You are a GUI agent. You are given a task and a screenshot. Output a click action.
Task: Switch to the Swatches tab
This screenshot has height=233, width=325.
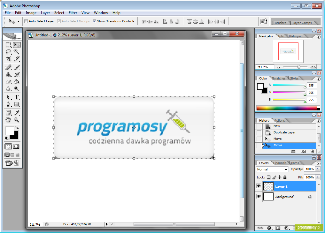pos(279,79)
